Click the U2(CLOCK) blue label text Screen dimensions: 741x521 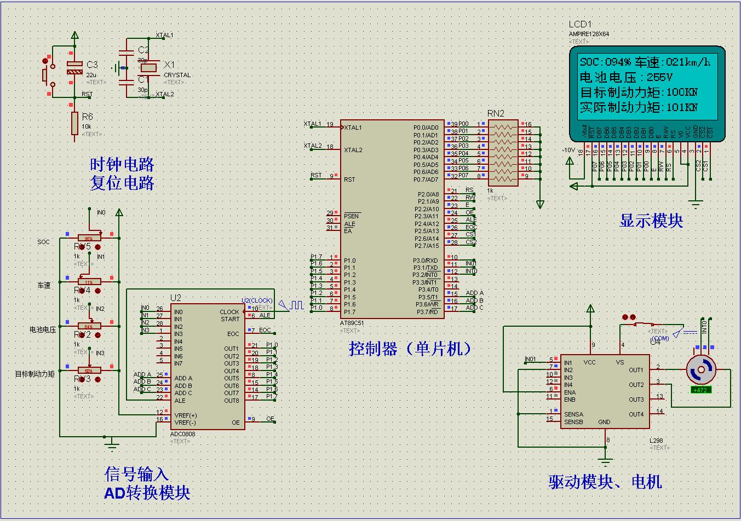click(x=257, y=300)
